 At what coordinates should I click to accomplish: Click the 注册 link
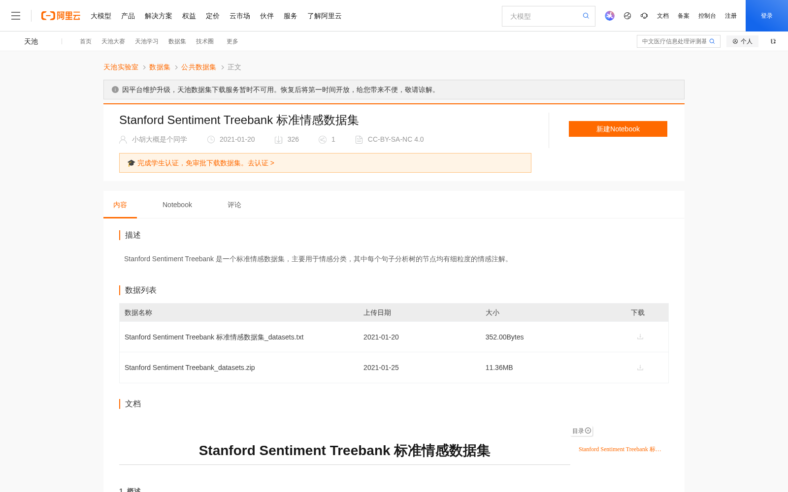coord(731,16)
